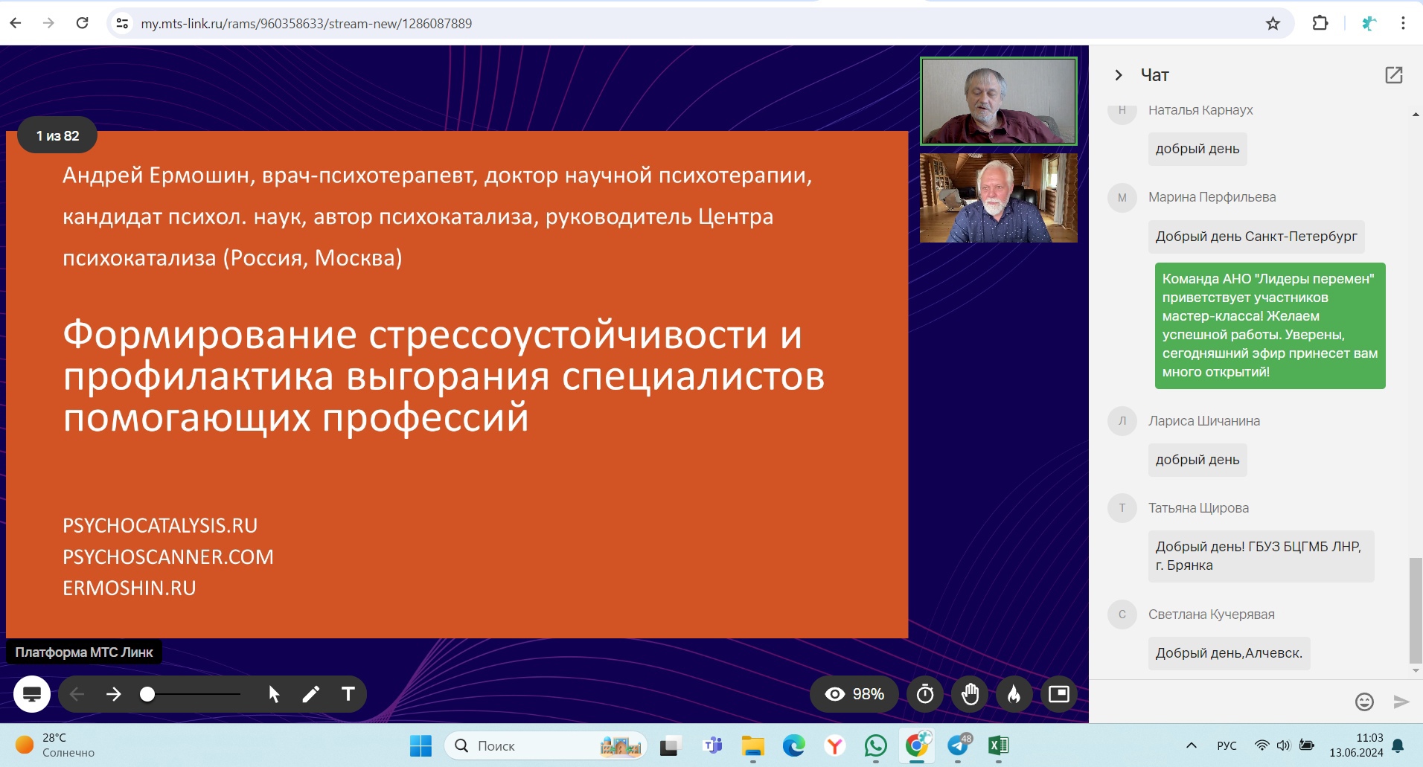The height and width of the screenshot is (767, 1423).
Task: Collapse the chat panel chevron
Action: 1118,75
